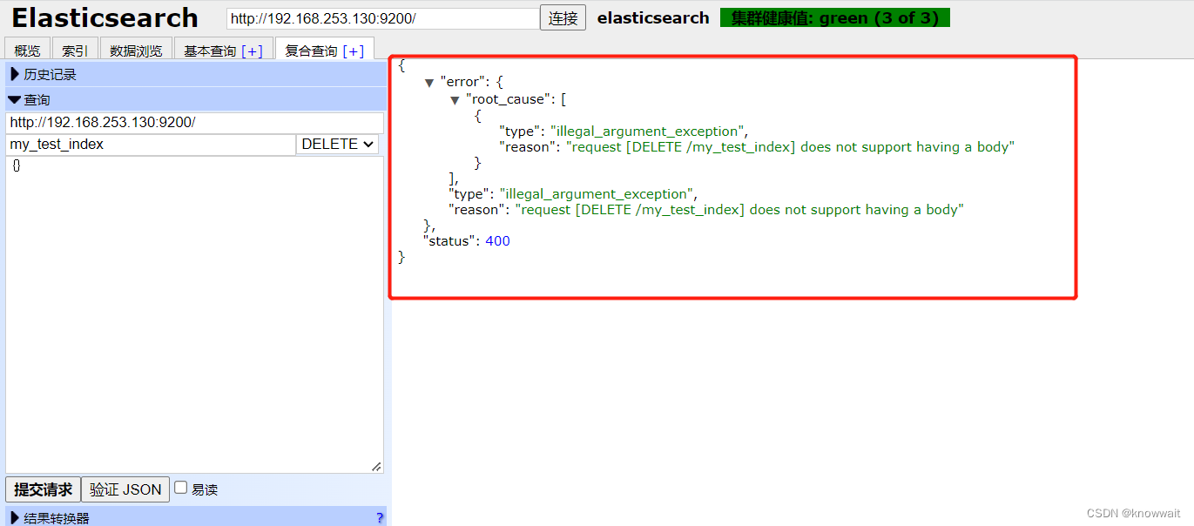Edit the cluster address field at top

pyautogui.click(x=383, y=18)
